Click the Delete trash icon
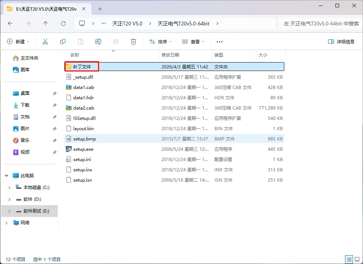Screen dimensions: 363x264 click(134, 42)
